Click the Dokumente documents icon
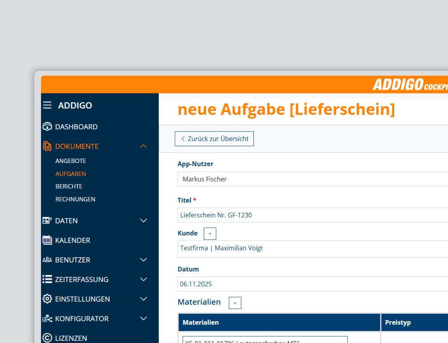Viewport: 448px width, 343px height. (x=47, y=146)
